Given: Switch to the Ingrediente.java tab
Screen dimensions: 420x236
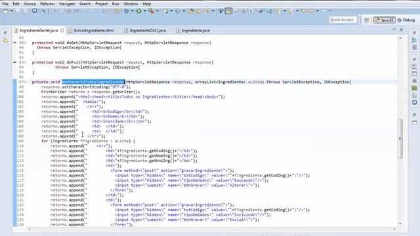Looking at the screenshot, I should click(x=193, y=31).
